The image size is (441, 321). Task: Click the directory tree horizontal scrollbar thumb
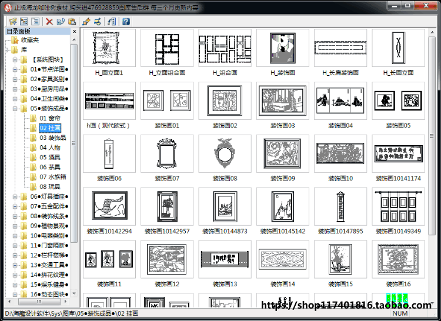point(39,302)
